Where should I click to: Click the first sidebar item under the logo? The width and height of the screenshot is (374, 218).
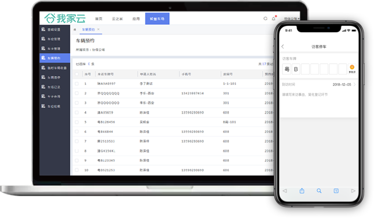[55, 29]
